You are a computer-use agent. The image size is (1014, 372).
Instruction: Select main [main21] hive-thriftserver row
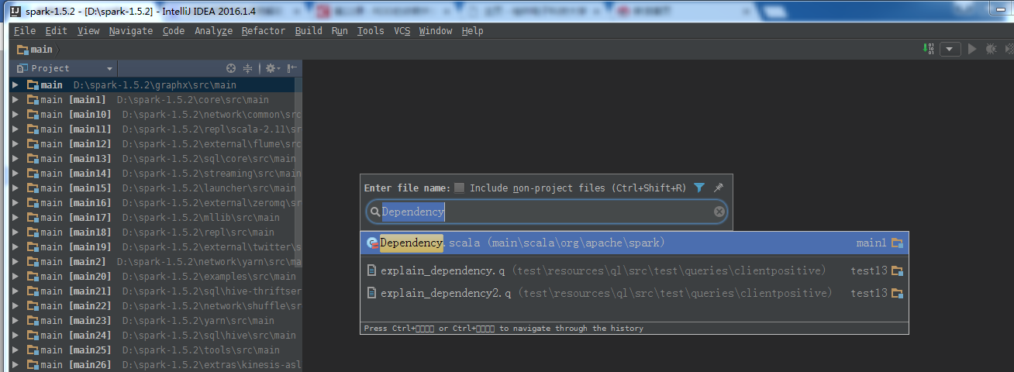point(155,291)
